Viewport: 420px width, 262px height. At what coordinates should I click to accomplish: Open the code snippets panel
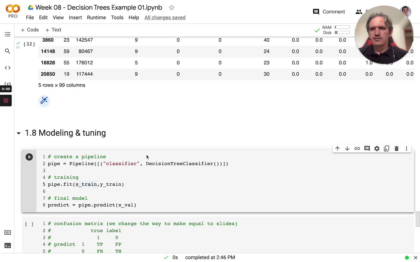point(8,68)
